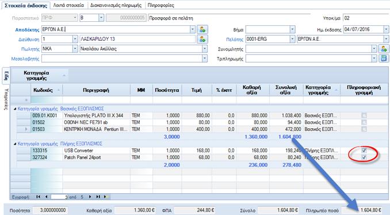Click the Αποδέκτης label link
The image size is (390, 215).
[x=27, y=30]
